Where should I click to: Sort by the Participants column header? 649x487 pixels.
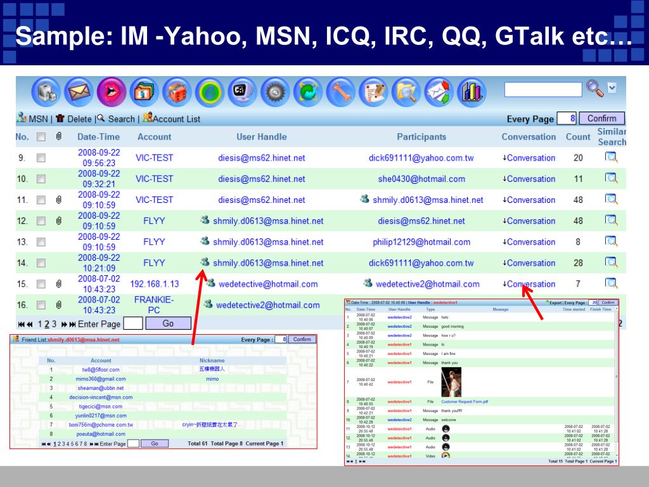pos(421,137)
